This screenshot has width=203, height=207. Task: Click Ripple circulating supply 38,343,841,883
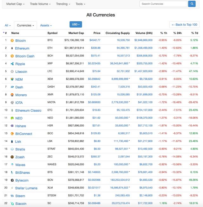pos(119,63)
